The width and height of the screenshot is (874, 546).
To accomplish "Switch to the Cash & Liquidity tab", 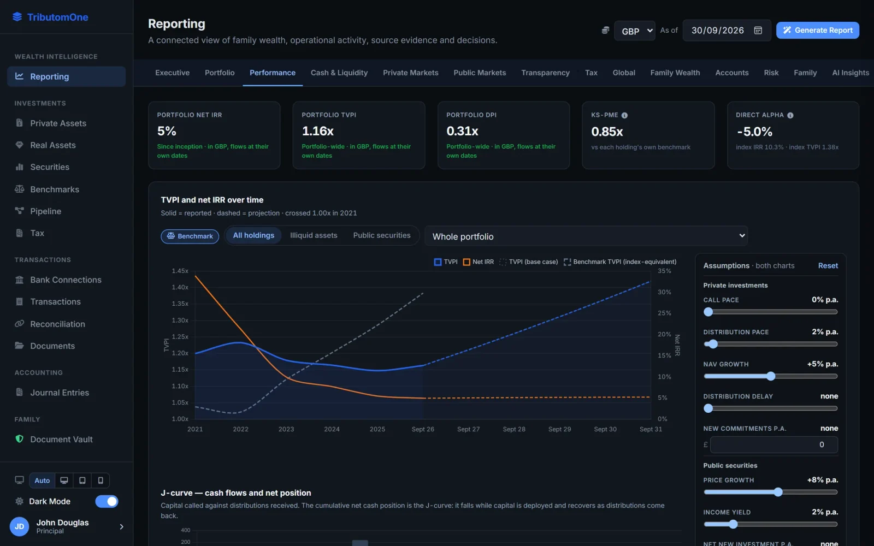I will click(x=339, y=73).
